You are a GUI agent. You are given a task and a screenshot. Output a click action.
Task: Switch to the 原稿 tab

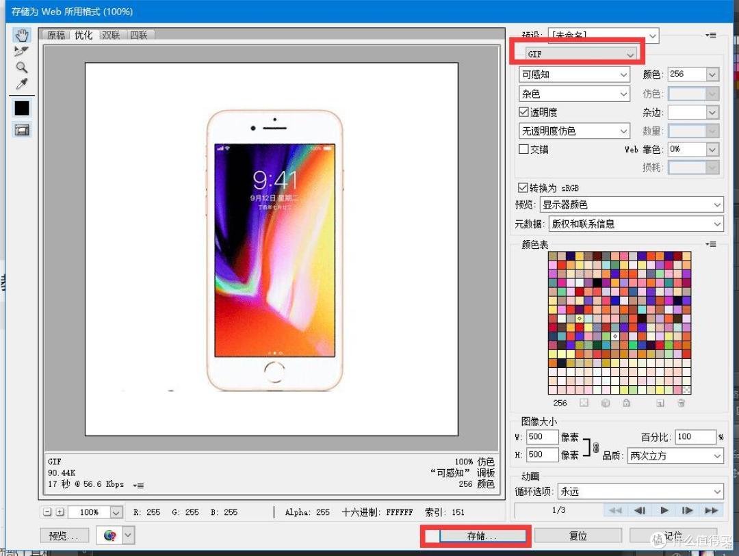pos(56,35)
